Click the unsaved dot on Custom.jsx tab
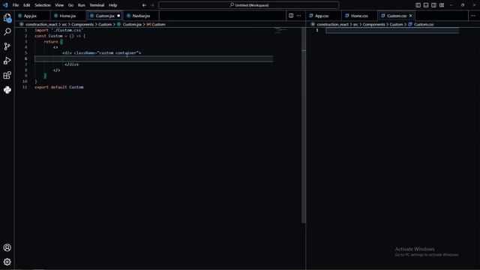This screenshot has width=480, height=270. 118,16
